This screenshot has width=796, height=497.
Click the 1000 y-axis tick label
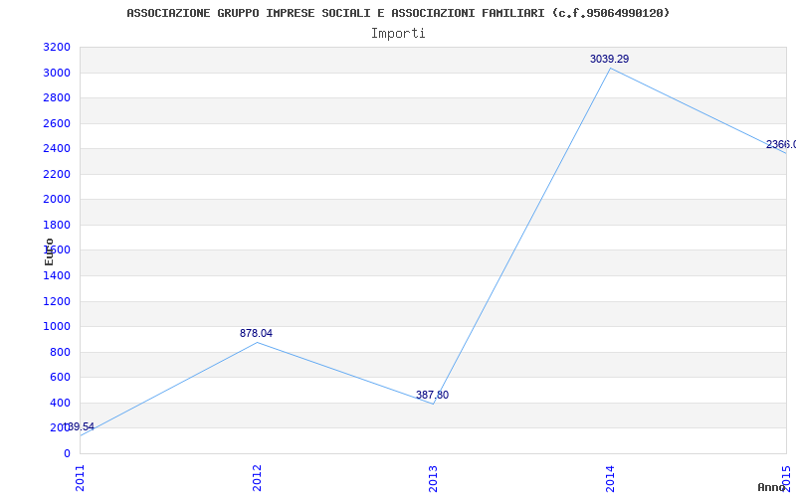(57, 327)
